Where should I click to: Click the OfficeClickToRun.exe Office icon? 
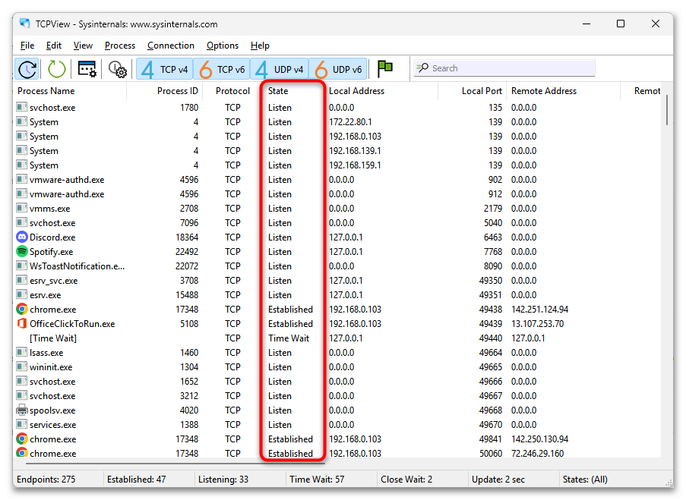point(21,323)
